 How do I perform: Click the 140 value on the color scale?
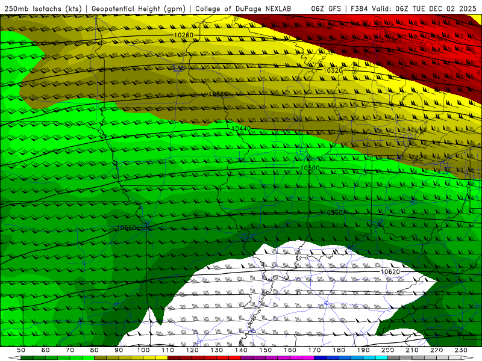(x=241, y=350)
